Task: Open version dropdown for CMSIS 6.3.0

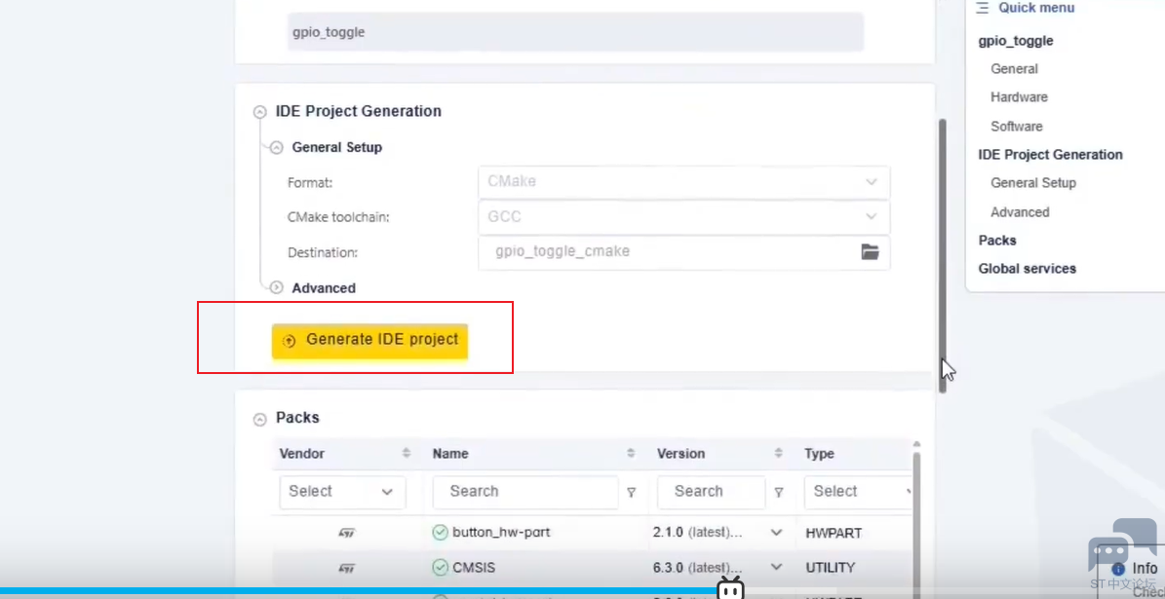Action: tap(776, 567)
